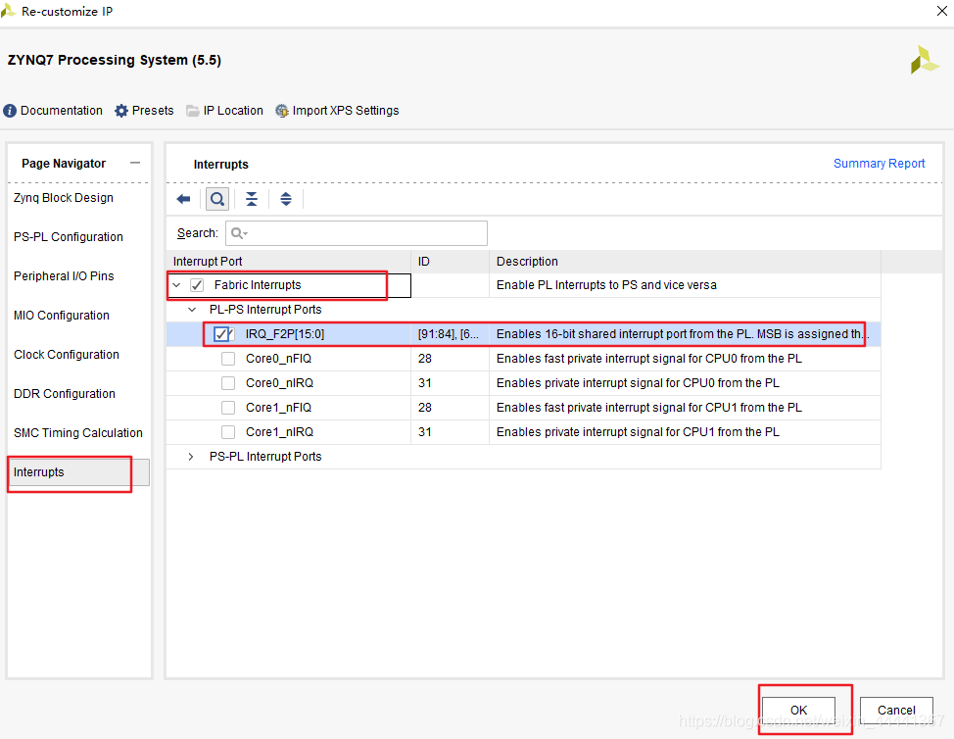The width and height of the screenshot is (954, 739).
Task: Click 'Enable PL Interrupts to PS and vice versa'
Action: pyautogui.click(x=606, y=285)
